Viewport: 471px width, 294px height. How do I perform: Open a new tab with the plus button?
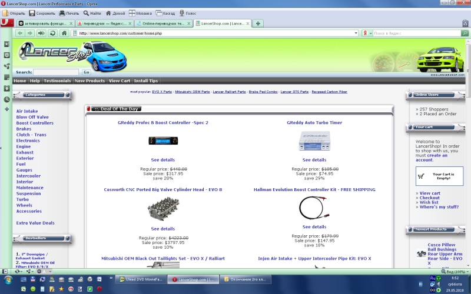click(x=258, y=24)
